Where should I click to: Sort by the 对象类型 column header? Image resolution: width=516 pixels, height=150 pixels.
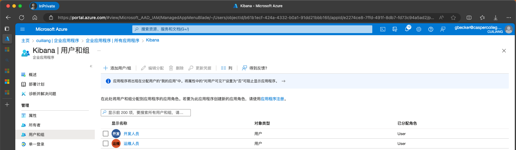pos(262,123)
